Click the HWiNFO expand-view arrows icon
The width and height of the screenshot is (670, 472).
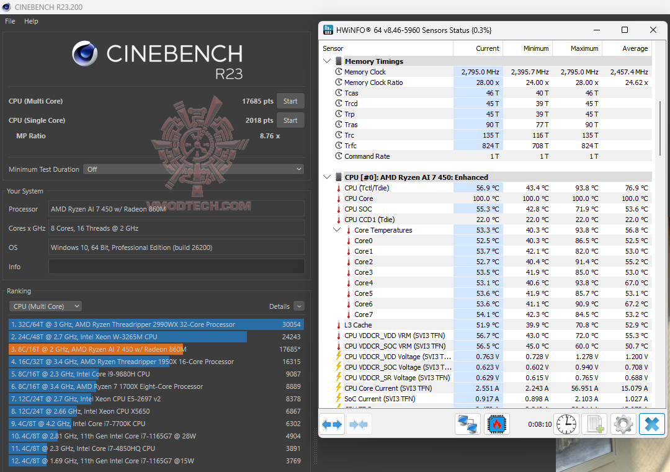click(332, 424)
